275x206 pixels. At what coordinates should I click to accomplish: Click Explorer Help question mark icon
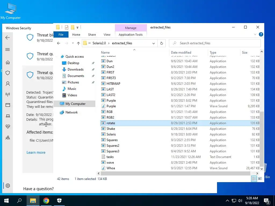click(261, 34)
